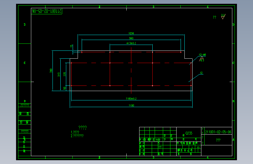Click the 1190 bottom length dimension text
The image size is (253, 164).
point(131,105)
